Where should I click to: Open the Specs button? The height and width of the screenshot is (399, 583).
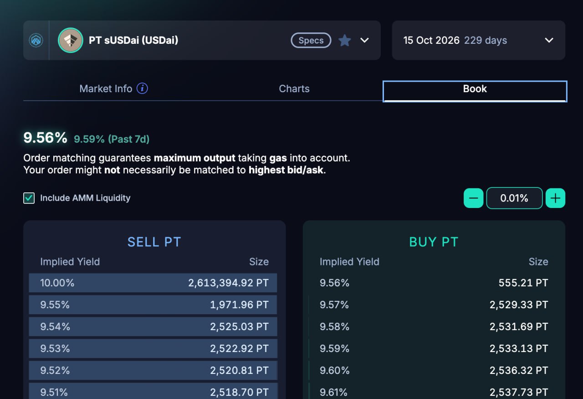point(311,40)
